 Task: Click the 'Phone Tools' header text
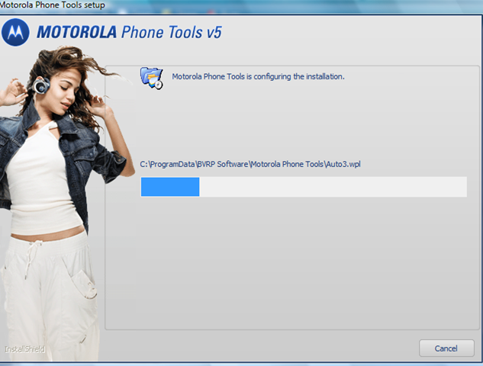tap(162, 32)
